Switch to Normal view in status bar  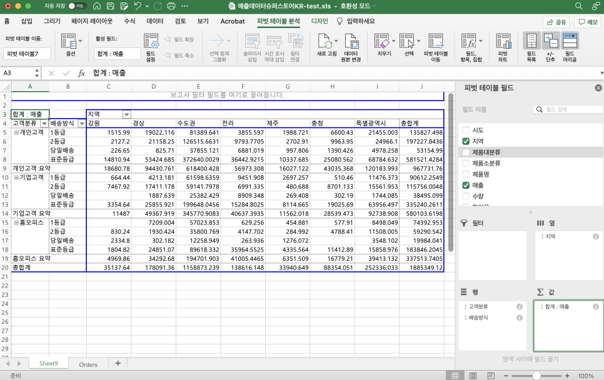pos(455,376)
